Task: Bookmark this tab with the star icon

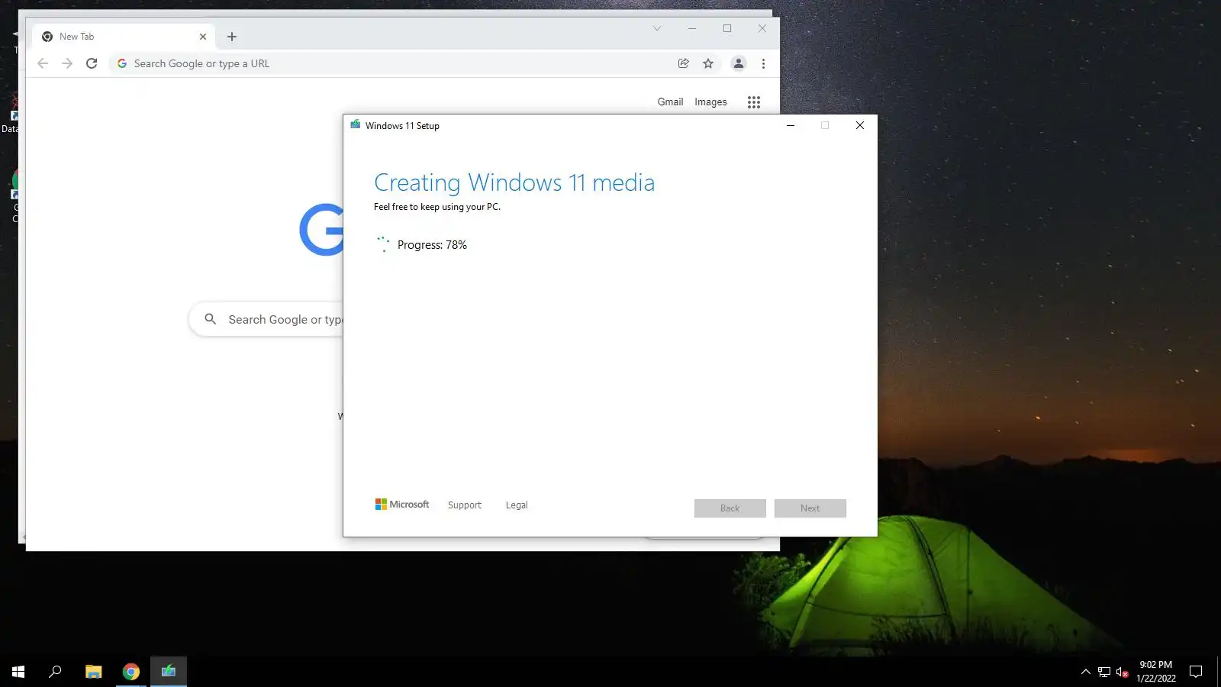Action: point(708,63)
